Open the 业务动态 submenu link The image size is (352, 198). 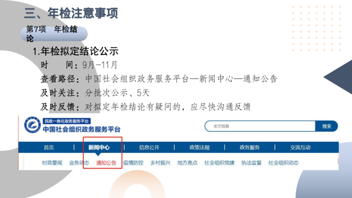point(79,163)
